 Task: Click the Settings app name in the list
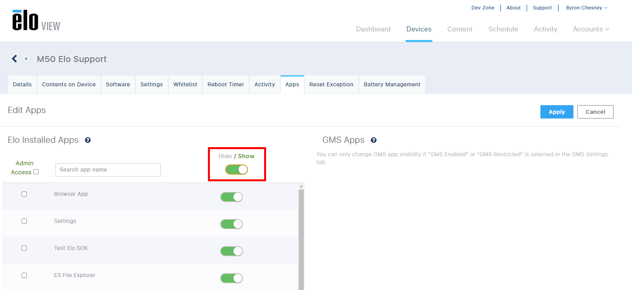pos(65,221)
